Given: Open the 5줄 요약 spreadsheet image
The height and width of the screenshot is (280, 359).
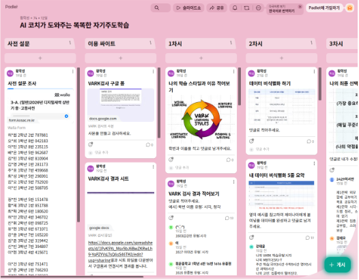Looking at the screenshot, I should (282, 196).
